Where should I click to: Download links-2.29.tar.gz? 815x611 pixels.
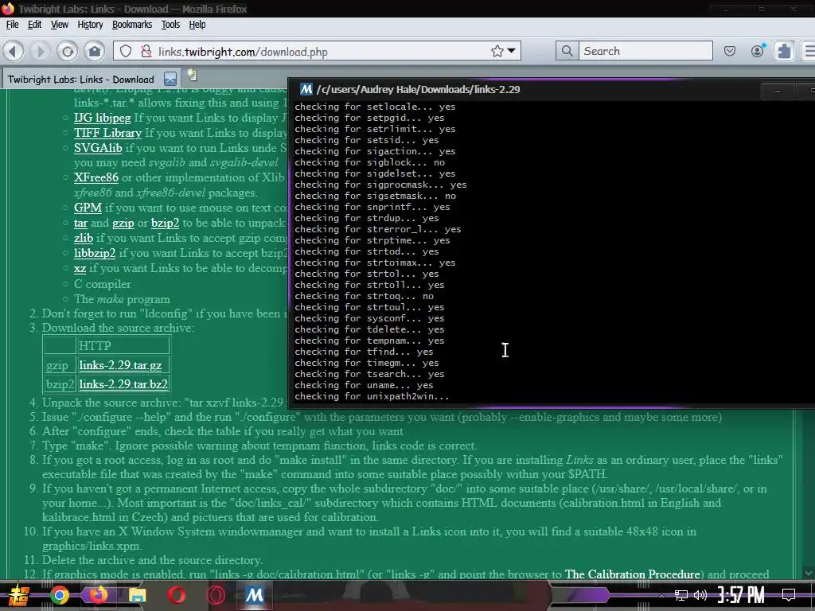[x=121, y=365]
